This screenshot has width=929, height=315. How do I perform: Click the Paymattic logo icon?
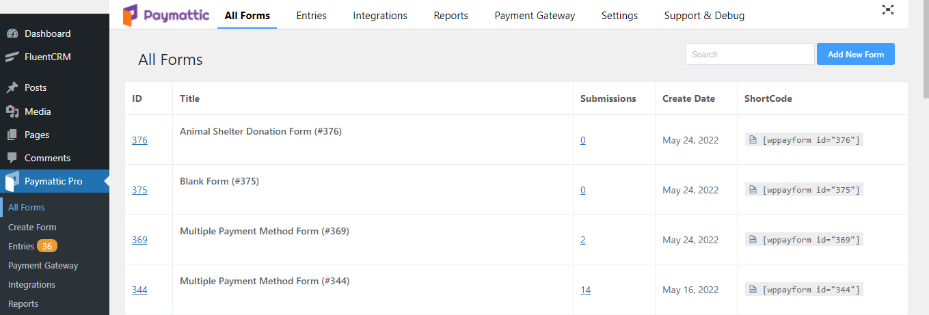click(131, 16)
